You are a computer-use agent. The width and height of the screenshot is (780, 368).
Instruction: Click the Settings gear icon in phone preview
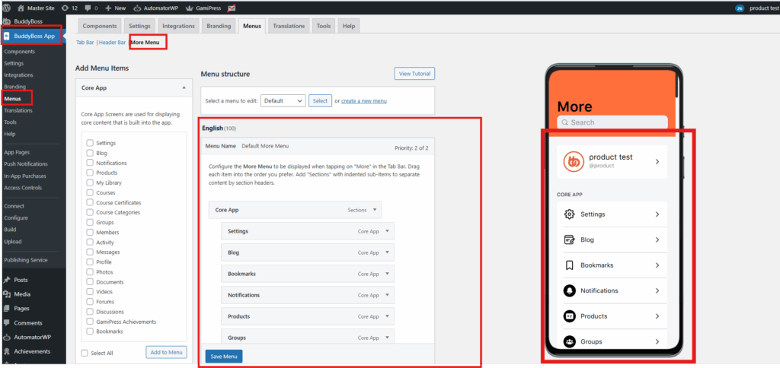569,214
